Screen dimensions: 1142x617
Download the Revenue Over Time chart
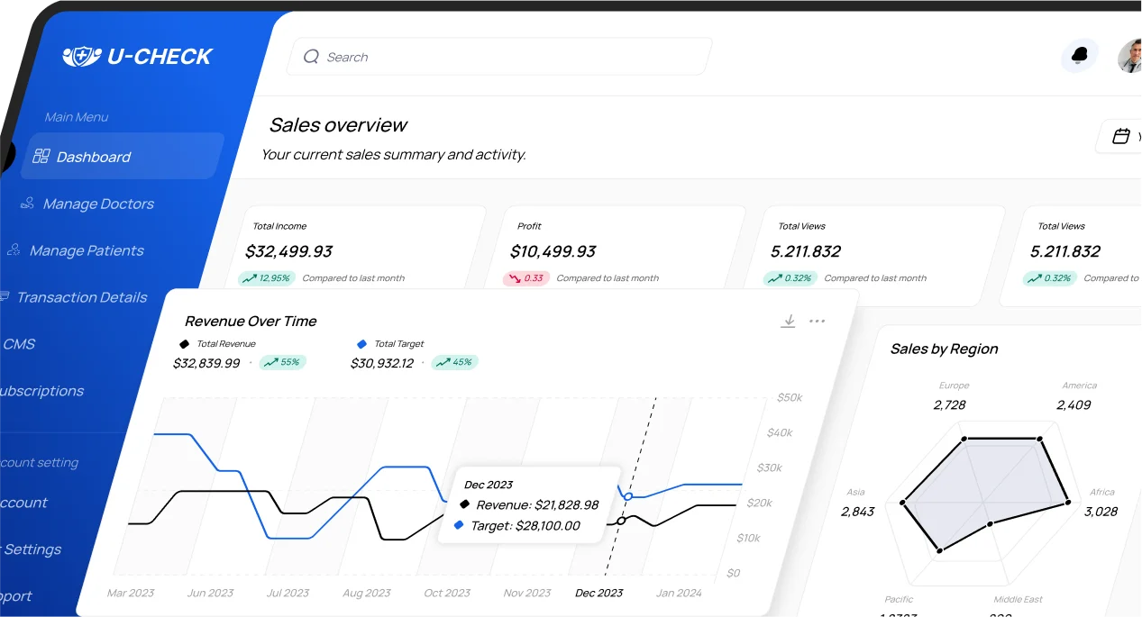[x=788, y=321]
